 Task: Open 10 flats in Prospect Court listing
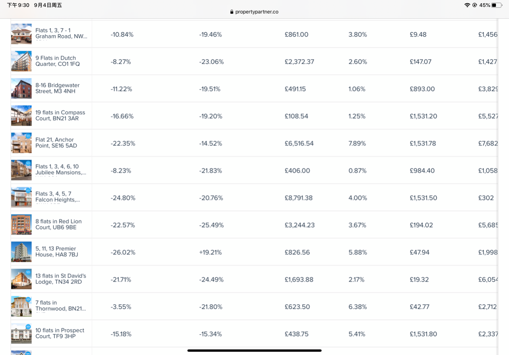tap(60, 333)
